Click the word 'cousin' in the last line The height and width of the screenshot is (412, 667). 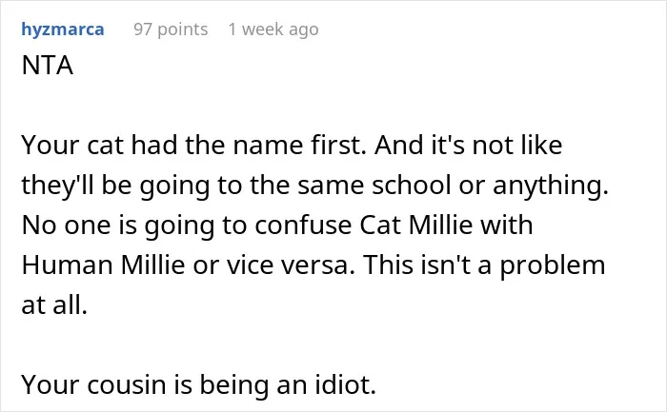pyautogui.click(x=127, y=384)
